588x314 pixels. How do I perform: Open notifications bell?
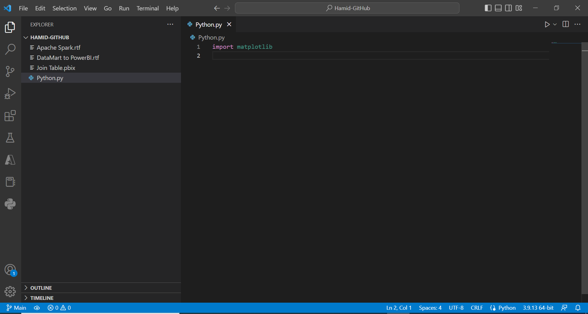578,308
